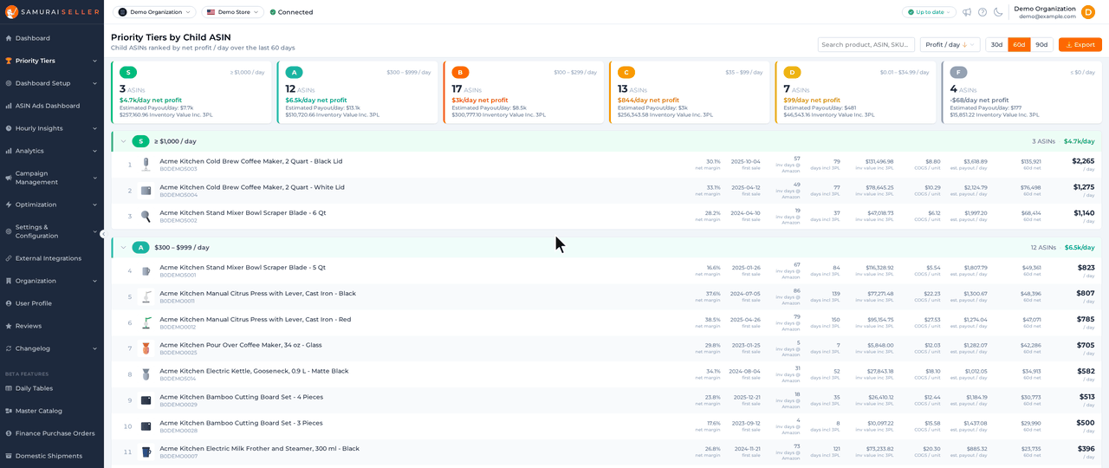Open the Demo Store selector dropdown
The image size is (1109, 468).
pos(233,12)
